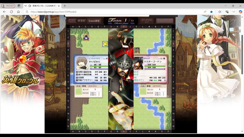Click わいばぁん's green 68/68 HP bar
The image size is (244, 137).
click(99, 66)
